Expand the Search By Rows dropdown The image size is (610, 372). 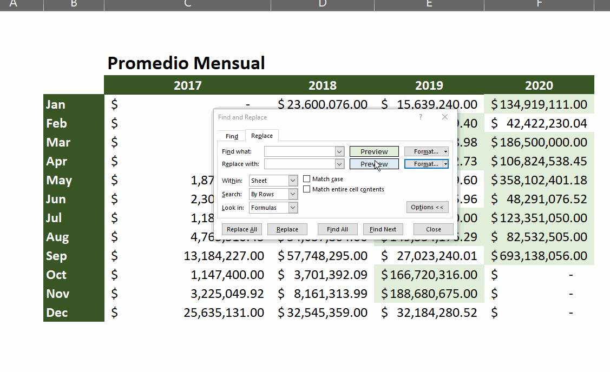[x=293, y=194]
